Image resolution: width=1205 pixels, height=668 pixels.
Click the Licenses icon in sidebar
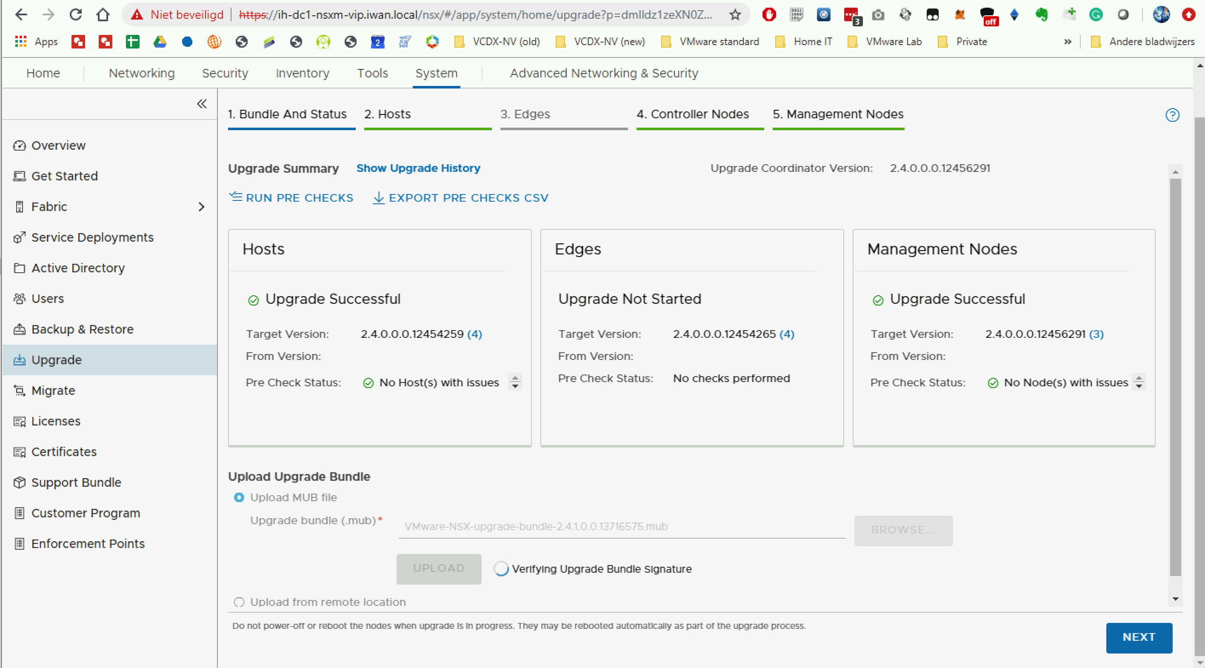(19, 421)
